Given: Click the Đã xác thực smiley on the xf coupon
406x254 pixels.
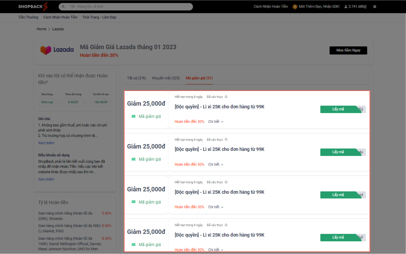Looking at the screenshot, I should click(x=226, y=225).
